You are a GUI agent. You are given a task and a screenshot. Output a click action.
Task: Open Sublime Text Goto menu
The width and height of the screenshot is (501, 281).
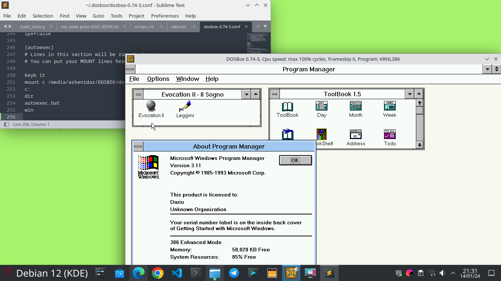tap(98, 16)
